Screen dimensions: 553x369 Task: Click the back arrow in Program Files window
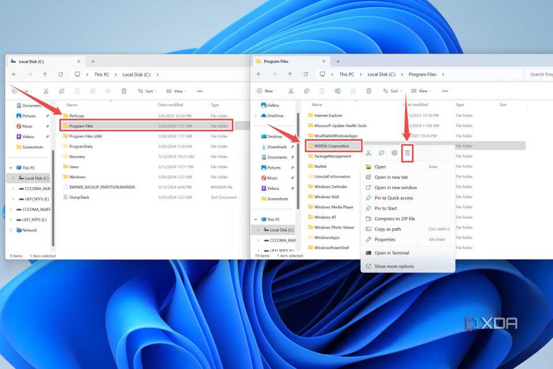click(259, 74)
